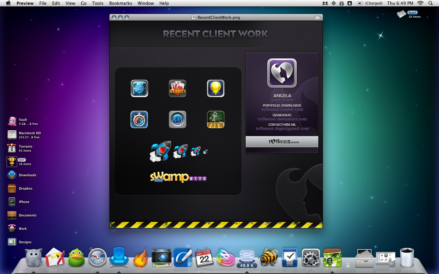Open the colorful rings app in Dock
The height and width of the screenshot is (274, 439).
tap(226, 258)
